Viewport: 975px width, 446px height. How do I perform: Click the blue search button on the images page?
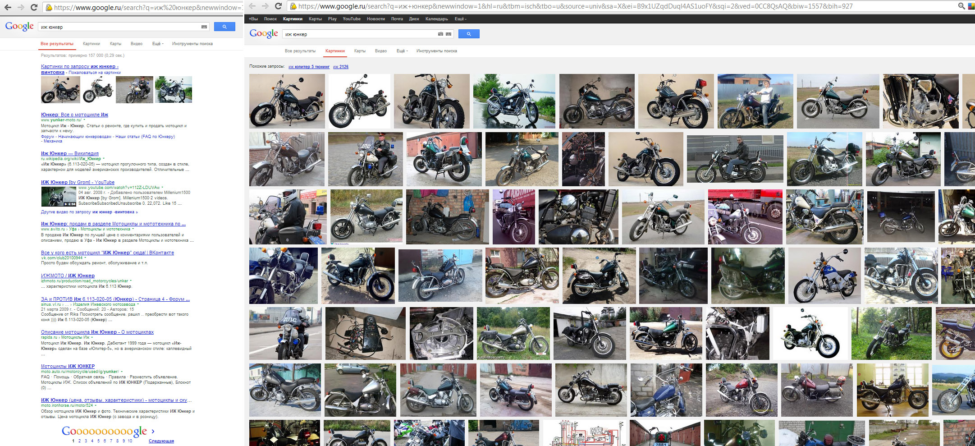pos(469,34)
